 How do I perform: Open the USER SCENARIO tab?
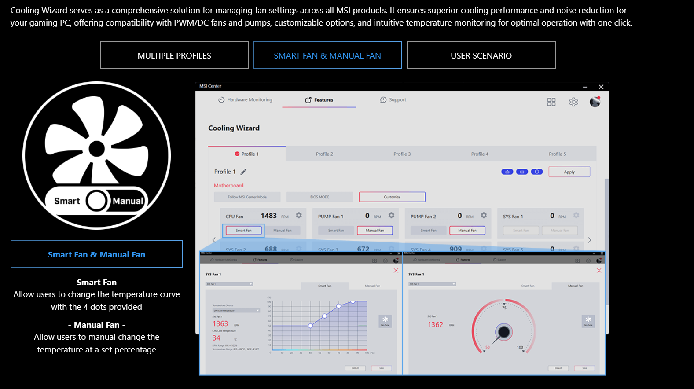pyautogui.click(x=481, y=55)
